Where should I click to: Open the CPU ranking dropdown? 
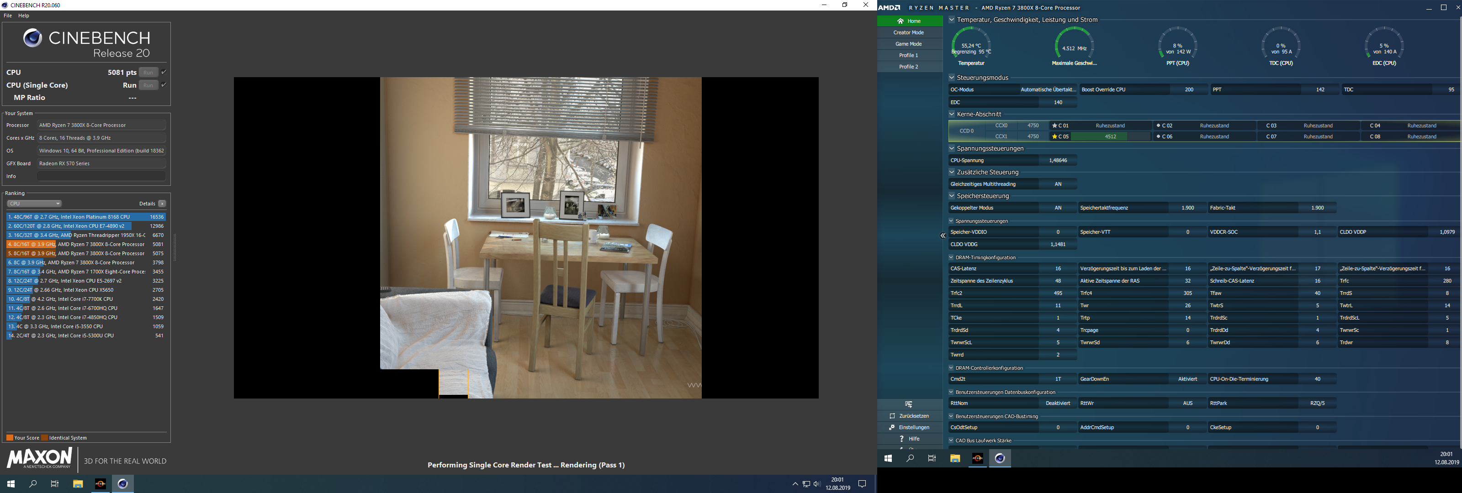point(34,204)
